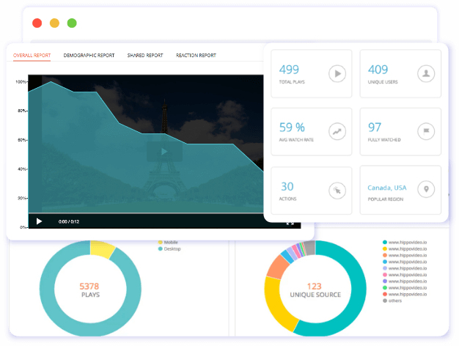Click the red close window dot
The height and width of the screenshot is (346, 459).
[x=37, y=23]
